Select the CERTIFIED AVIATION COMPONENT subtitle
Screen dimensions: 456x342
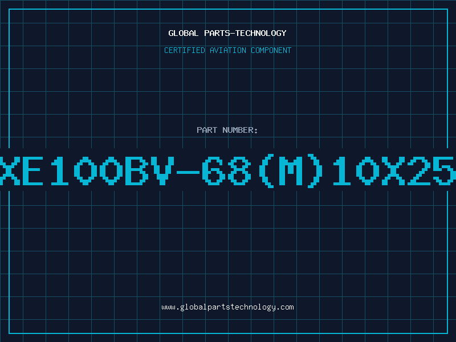(x=227, y=50)
